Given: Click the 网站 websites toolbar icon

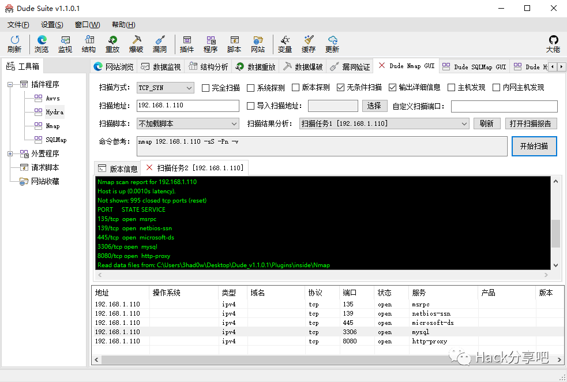Looking at the screenshot, I should click(x=258, y=44).
